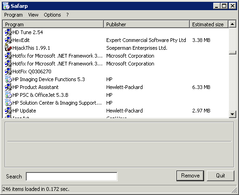Open the Program menu
This screenshot has height=195, width=239.
[13, 15]
